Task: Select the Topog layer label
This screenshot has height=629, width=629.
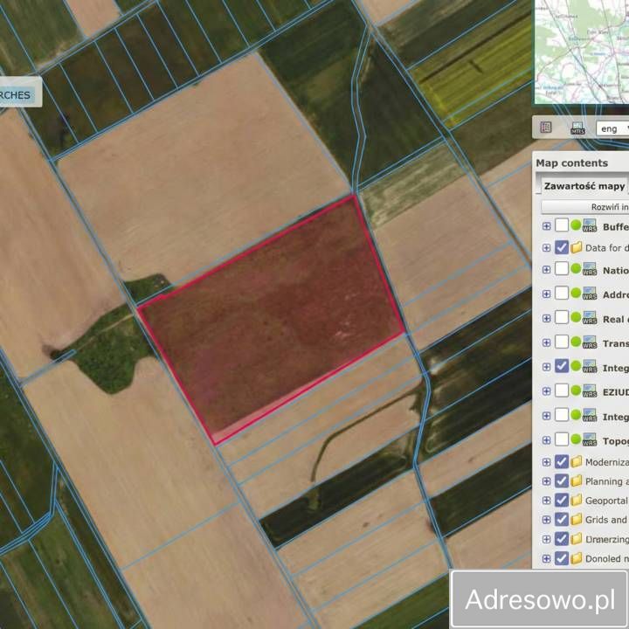Action: point(616,441)
